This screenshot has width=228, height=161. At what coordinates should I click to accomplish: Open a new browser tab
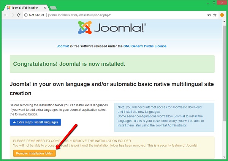pyautogui.click(x=53, y=8)
